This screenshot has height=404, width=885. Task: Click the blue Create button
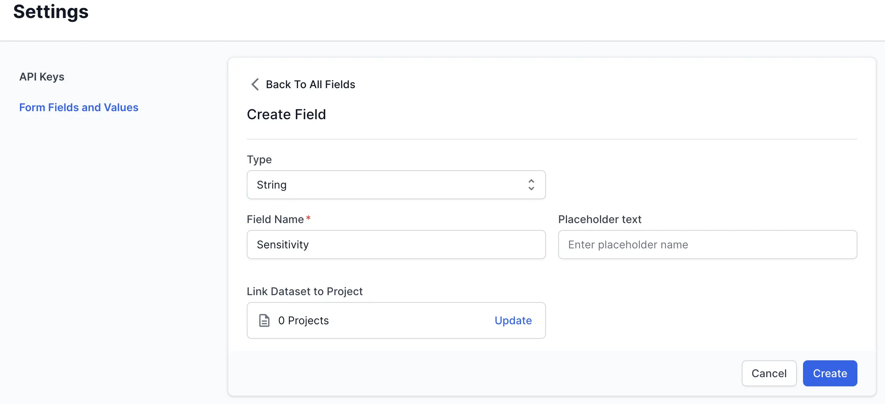[x=830, y=373]
